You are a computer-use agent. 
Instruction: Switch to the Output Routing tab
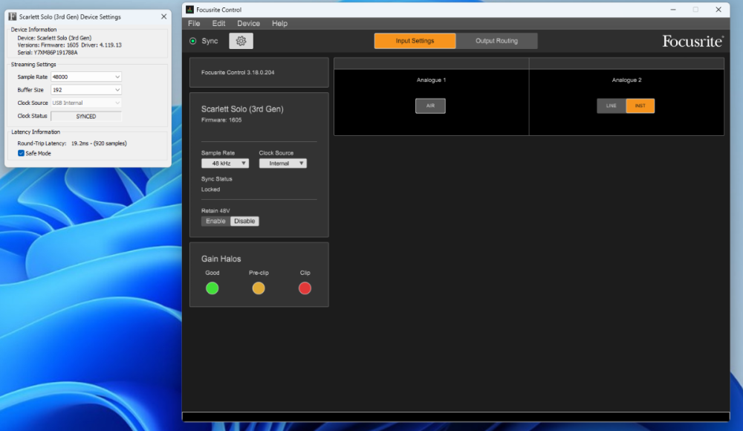point(497,41)
